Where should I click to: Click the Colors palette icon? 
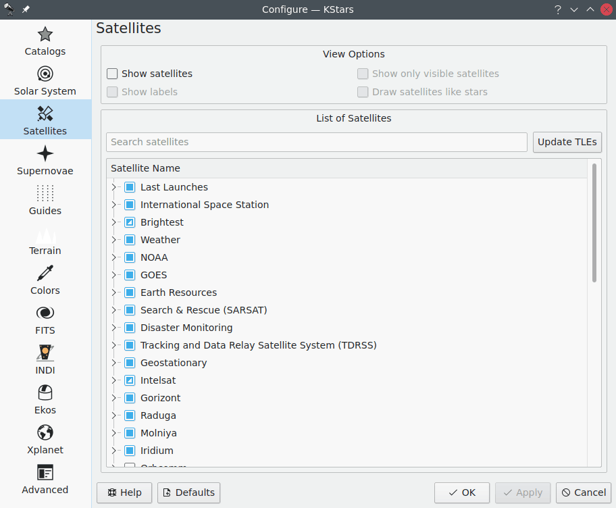45,280
